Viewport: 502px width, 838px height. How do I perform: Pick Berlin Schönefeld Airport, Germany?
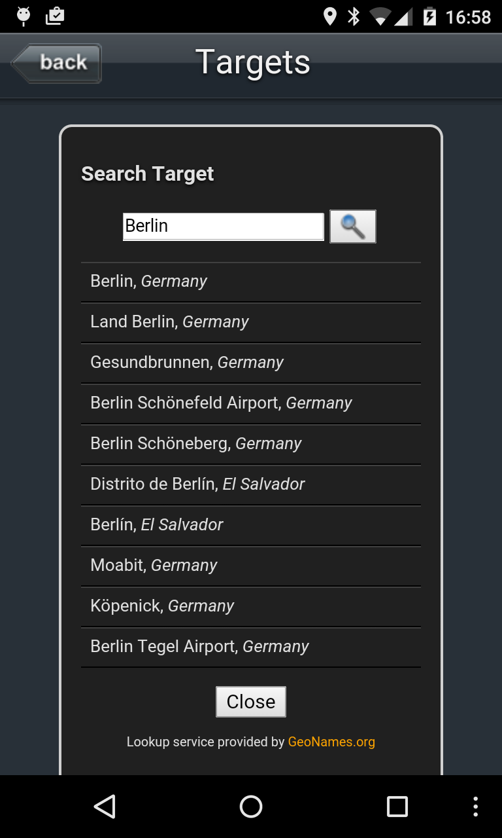[x=251, y=403]
